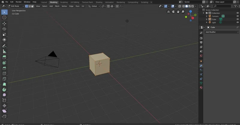The height and width of the screenshot is (125, 240).
Task: Open the Render properties tab
Action: point(201,38)
